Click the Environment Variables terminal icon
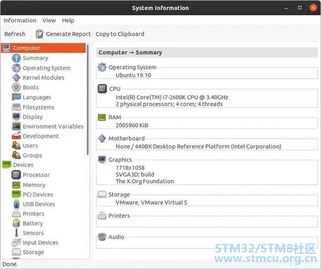This screenshot has width=321, height=269. [16, 126]
